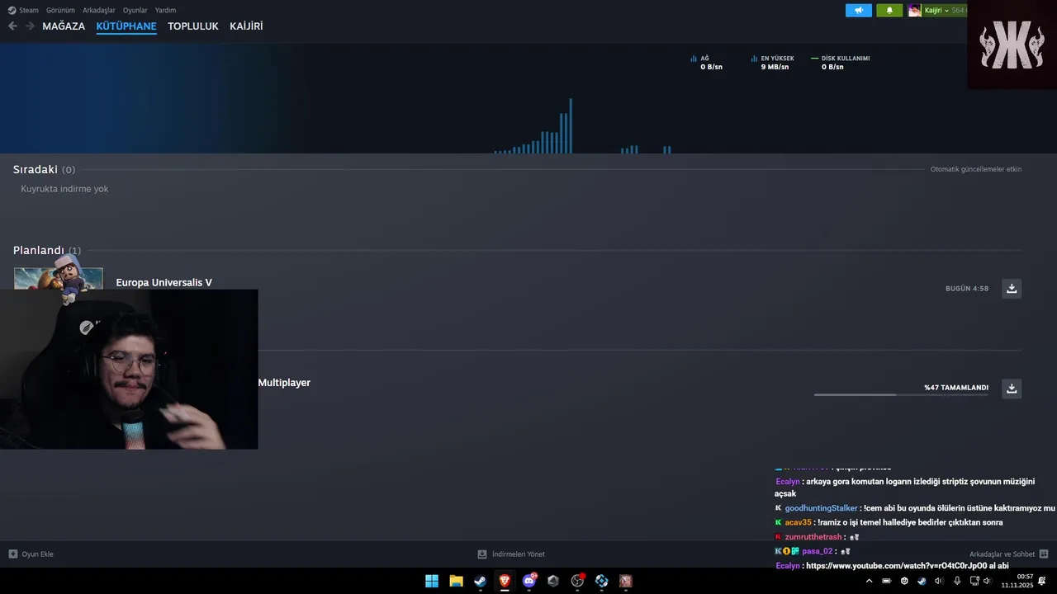Open the Yardım menu
The width and height of the screenshot is (1057, 594).
(x=165, y=11)
